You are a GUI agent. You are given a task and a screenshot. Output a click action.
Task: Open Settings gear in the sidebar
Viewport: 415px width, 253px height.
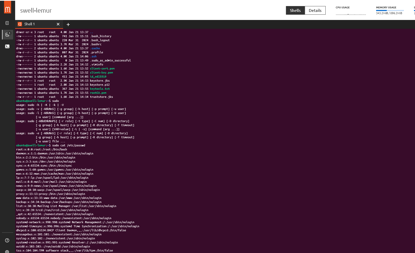click(7, 251)
